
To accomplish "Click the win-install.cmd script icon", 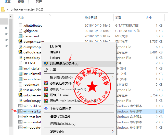I will (20, 111).
